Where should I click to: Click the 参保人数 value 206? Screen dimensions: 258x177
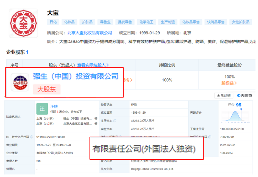[39, 161]
